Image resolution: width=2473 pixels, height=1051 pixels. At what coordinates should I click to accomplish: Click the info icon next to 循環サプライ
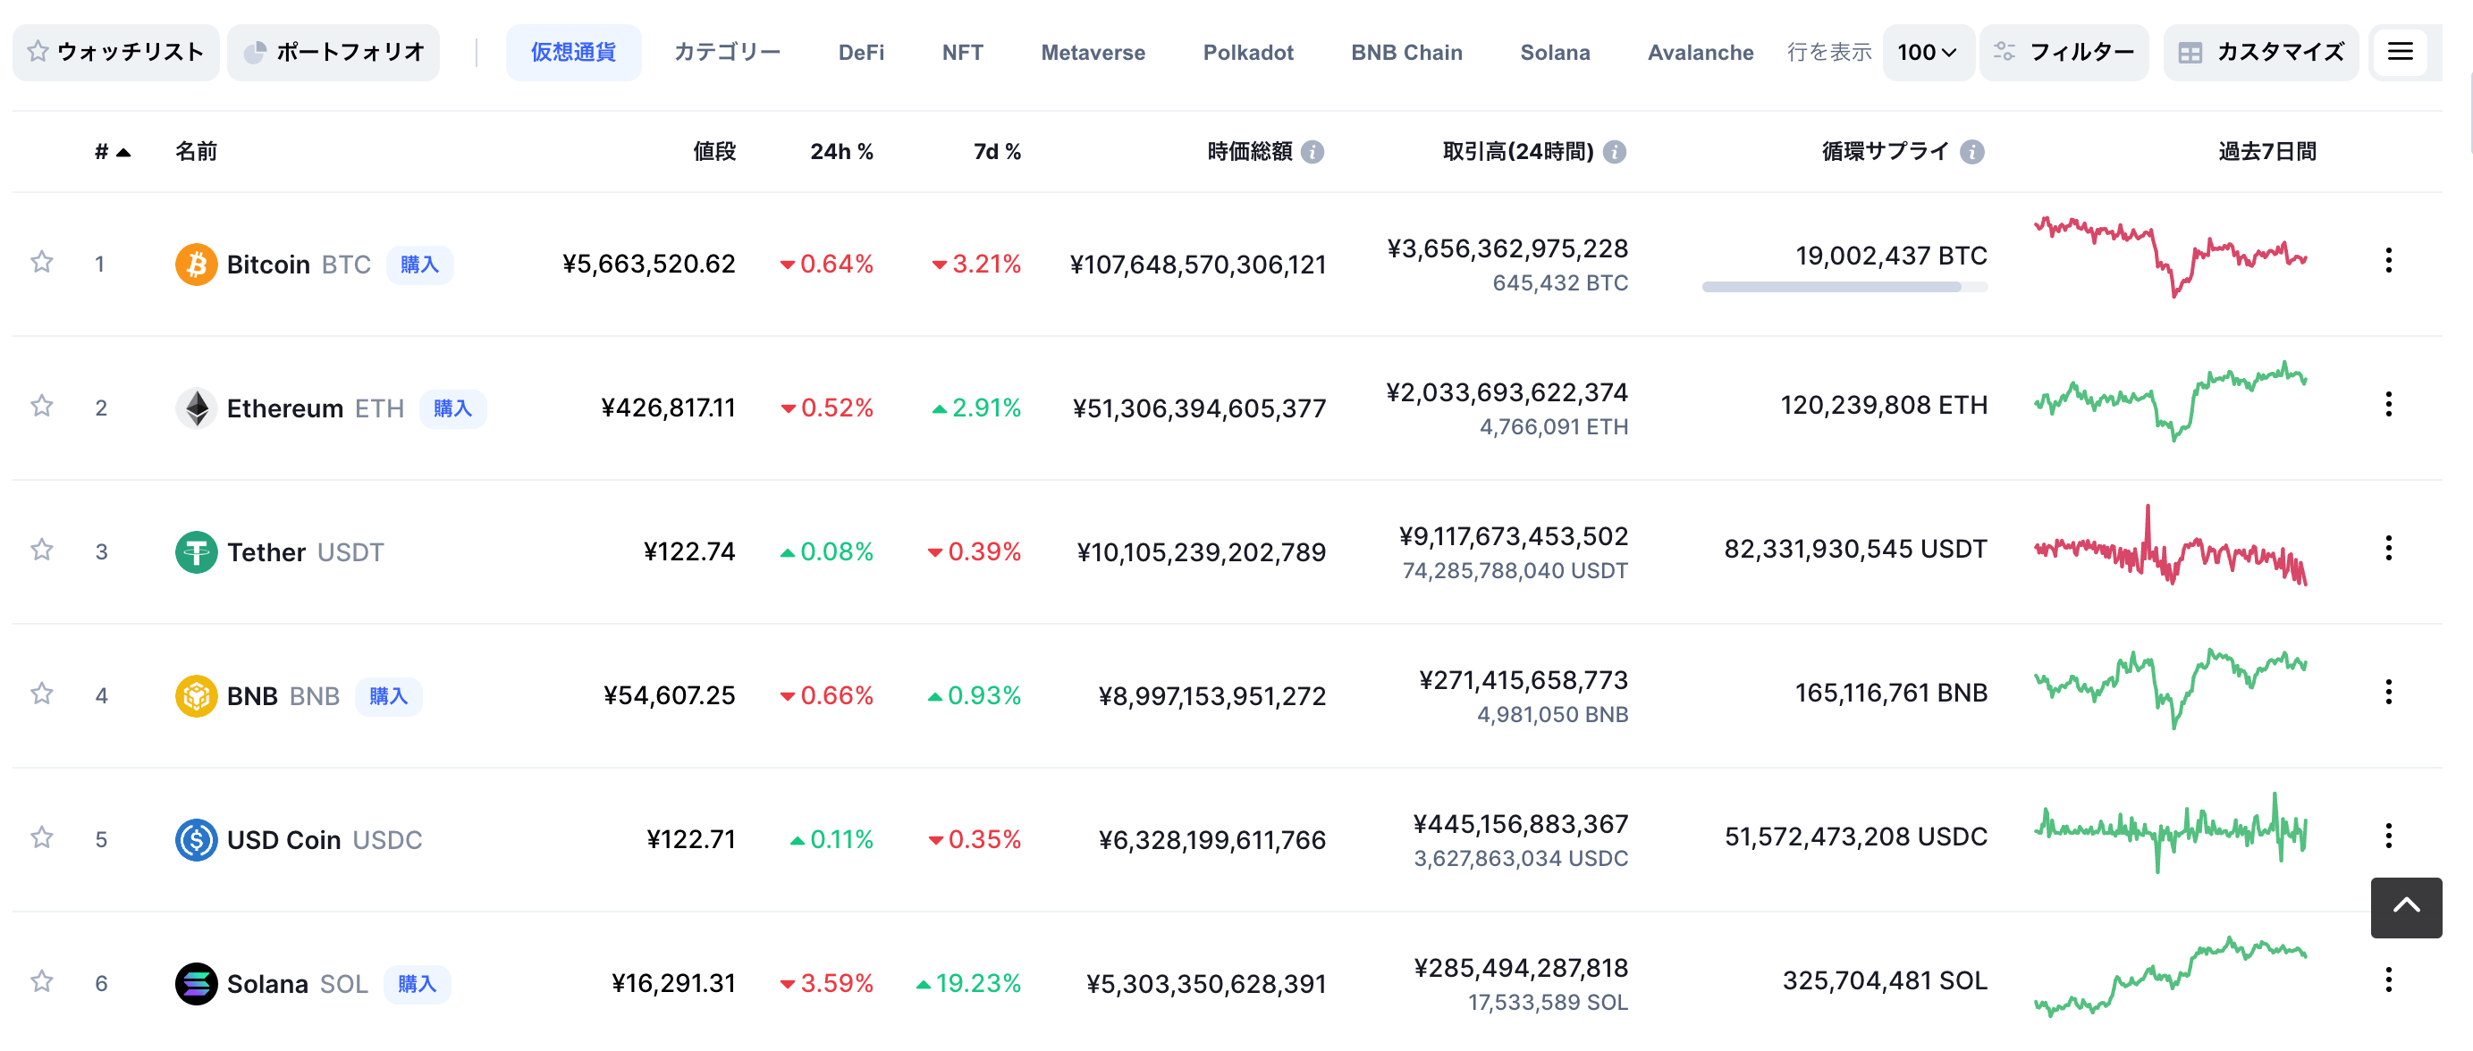click(1971, 152)
